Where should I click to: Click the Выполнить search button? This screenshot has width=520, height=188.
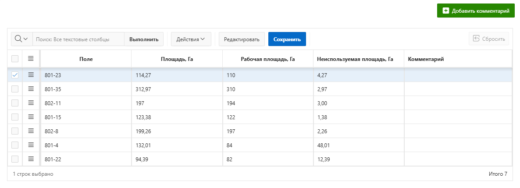144,39
